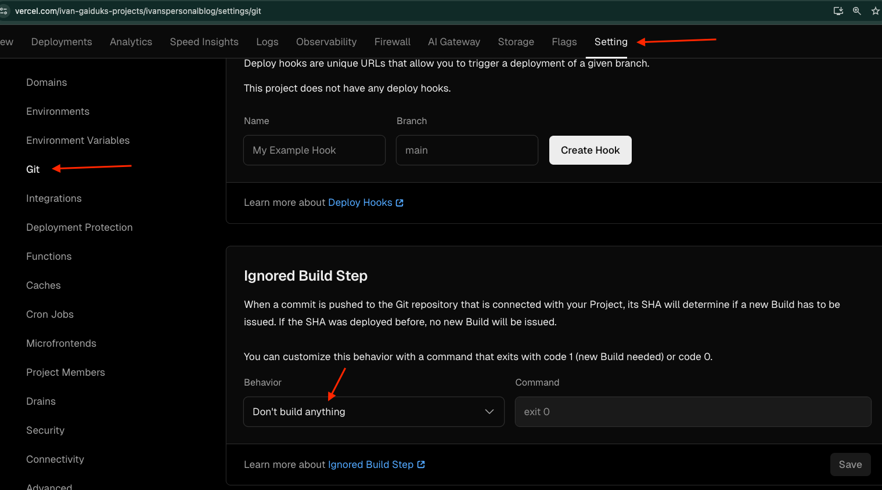Click the external-link icon beside Deploy Hooks
Image resolution: width=882 pixels, height=490 pixels.
[x=399, y=202]
